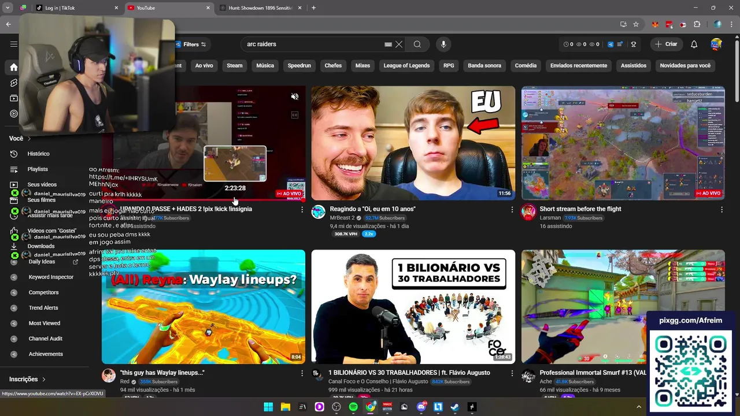Clear the search text with X
This screenshot has width=740, height=416.
click(399, 44)
